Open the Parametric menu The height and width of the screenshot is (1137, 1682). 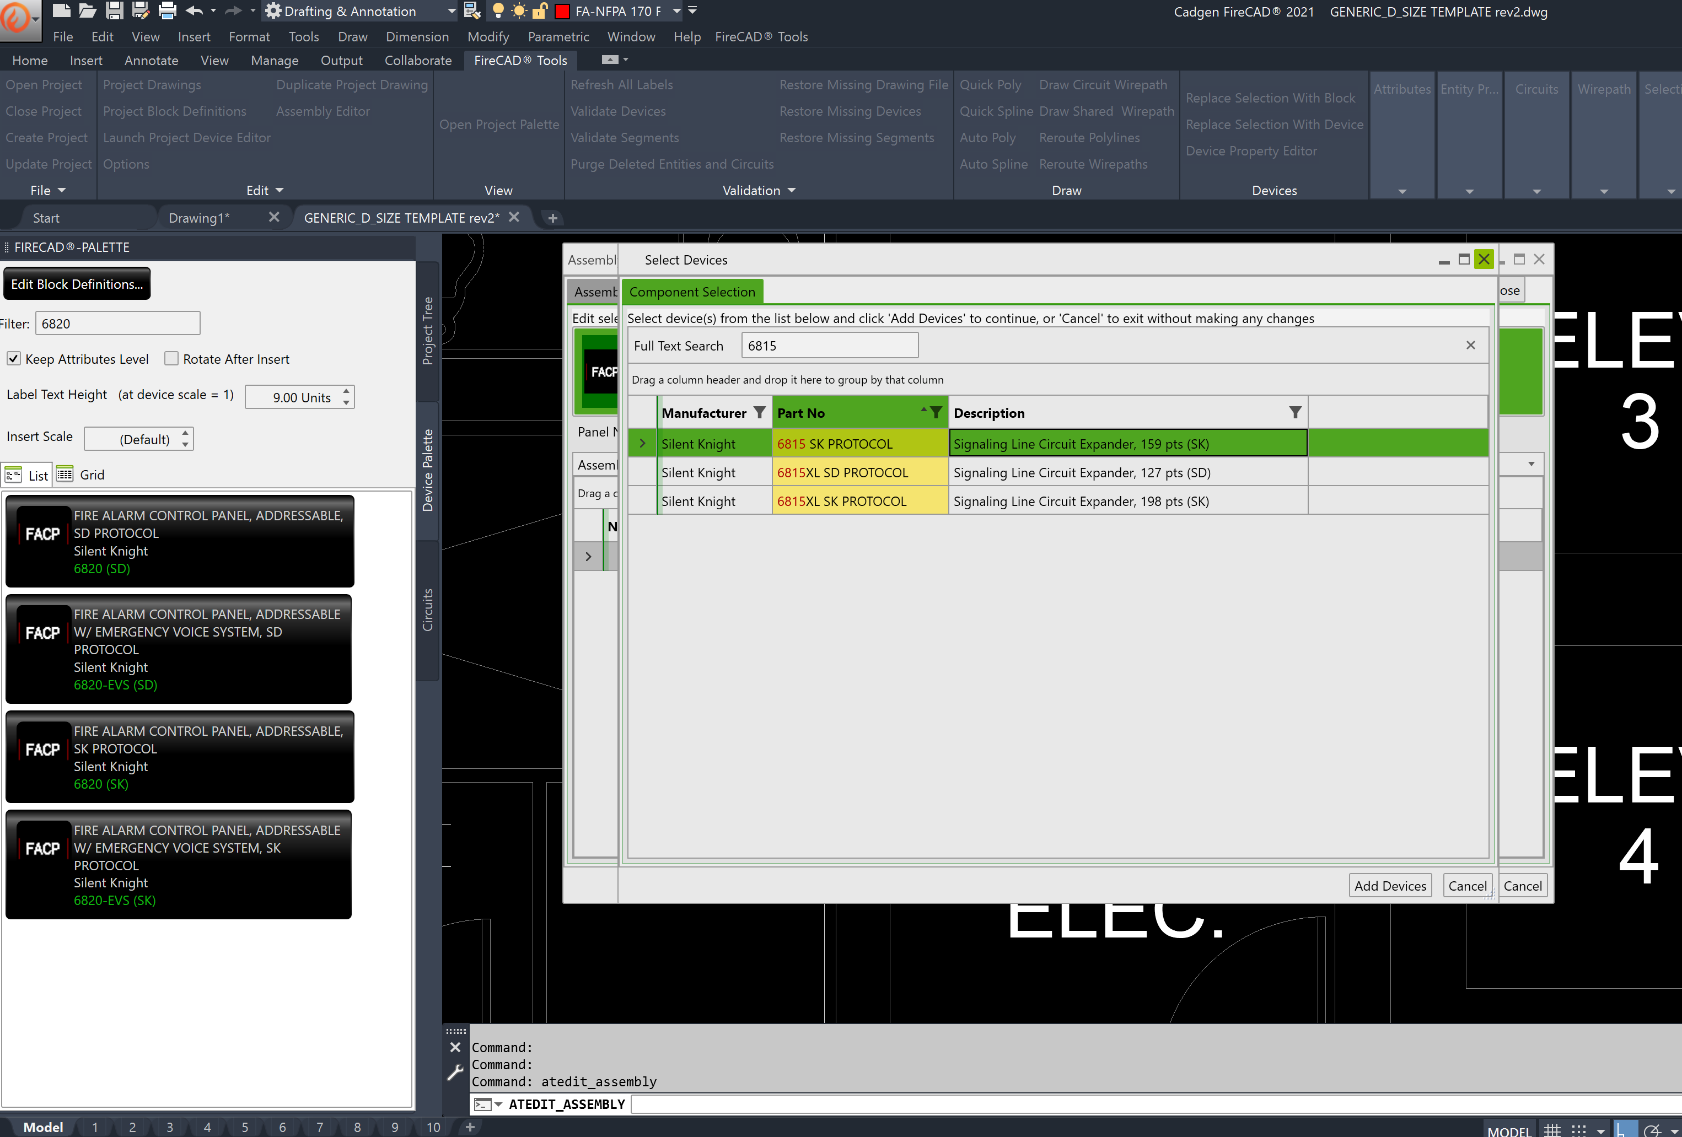point(558,36)
